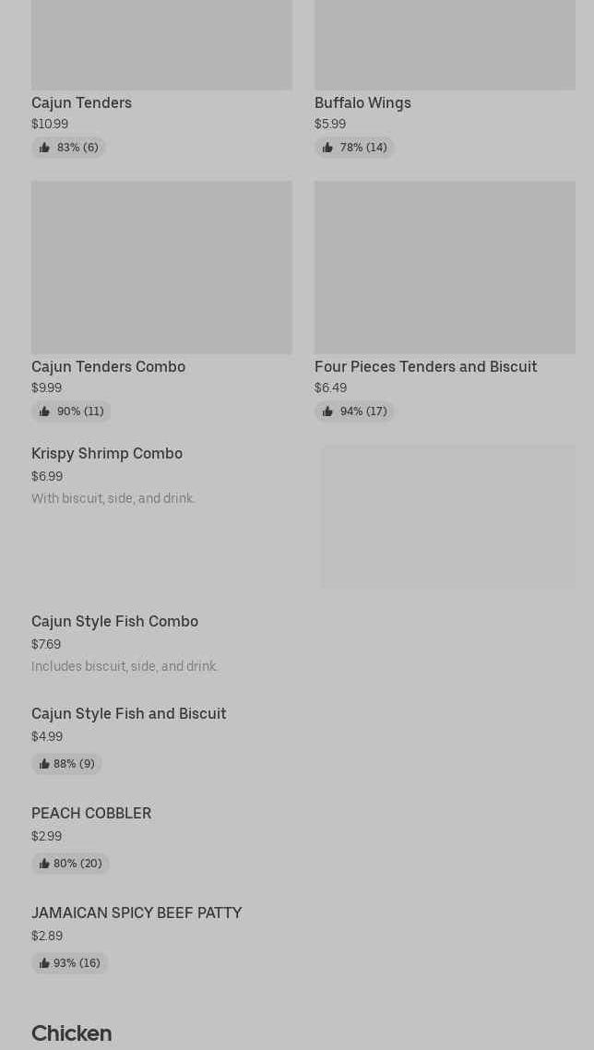
Task: Click thumbs-up icon under JAMAICAN SPICY BEEF PATTY
Action: click(44, 963)
